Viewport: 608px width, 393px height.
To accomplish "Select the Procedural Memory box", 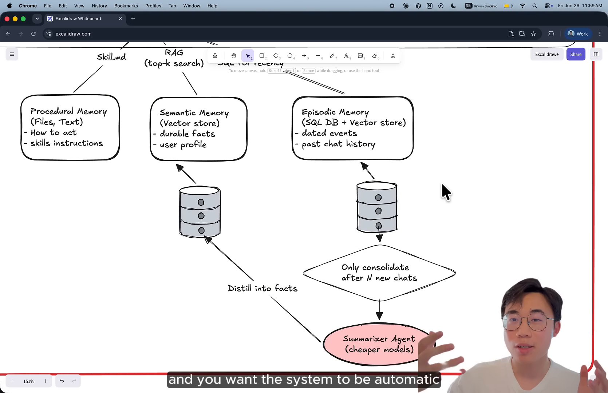I will tap(70, 127).
